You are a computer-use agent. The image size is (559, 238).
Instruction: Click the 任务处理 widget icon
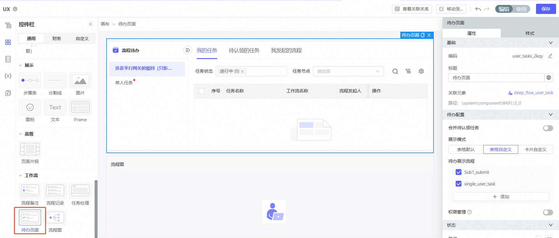click(x=80, y=191)
